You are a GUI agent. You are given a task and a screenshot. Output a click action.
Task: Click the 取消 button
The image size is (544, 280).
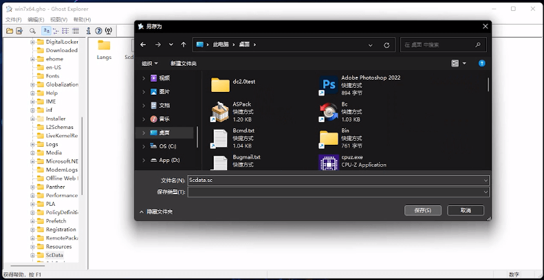466,210
